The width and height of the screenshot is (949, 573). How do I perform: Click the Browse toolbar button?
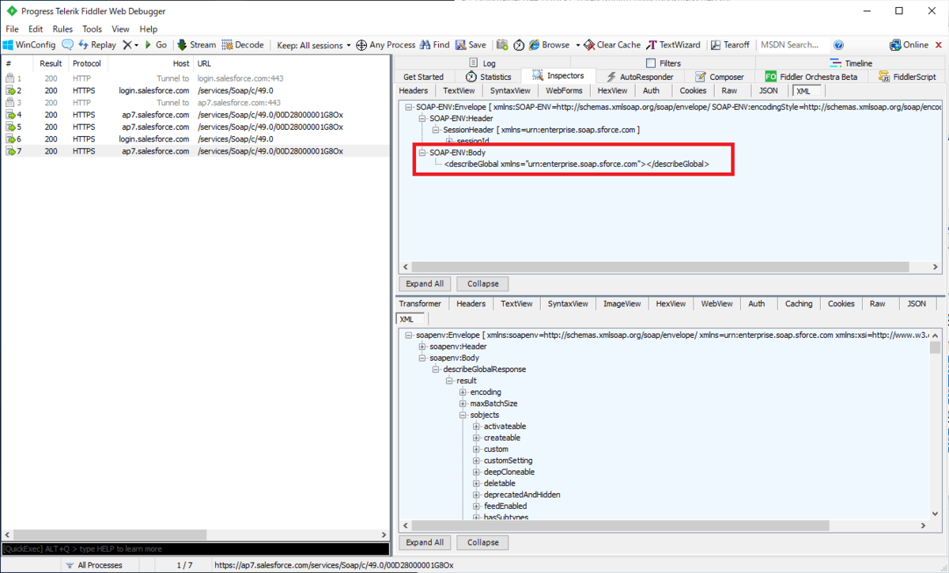[550, 45]
